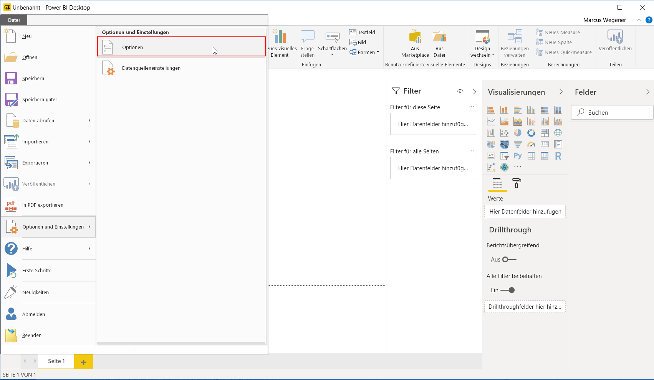654x380 pixels.
Task: Insert the card (123) visual
Action: pos(545,144)
